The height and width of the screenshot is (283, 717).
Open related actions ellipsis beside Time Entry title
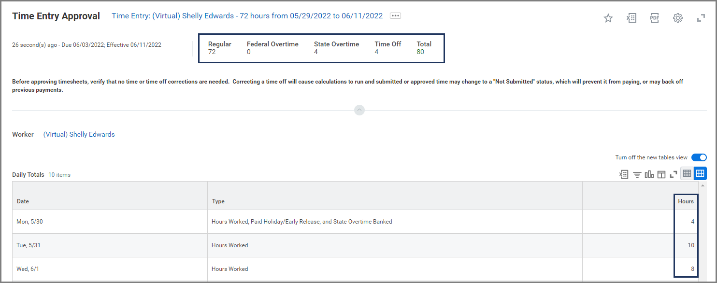[x=395, y=16]
